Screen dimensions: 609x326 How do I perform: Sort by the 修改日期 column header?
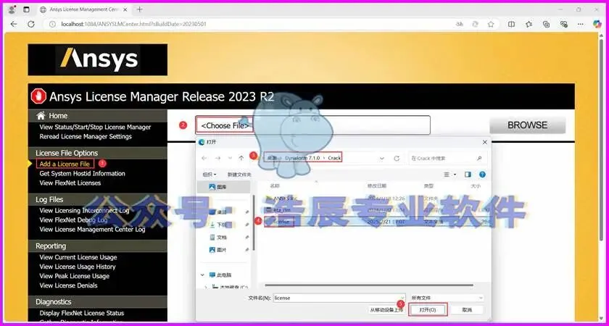click(377, 186)
